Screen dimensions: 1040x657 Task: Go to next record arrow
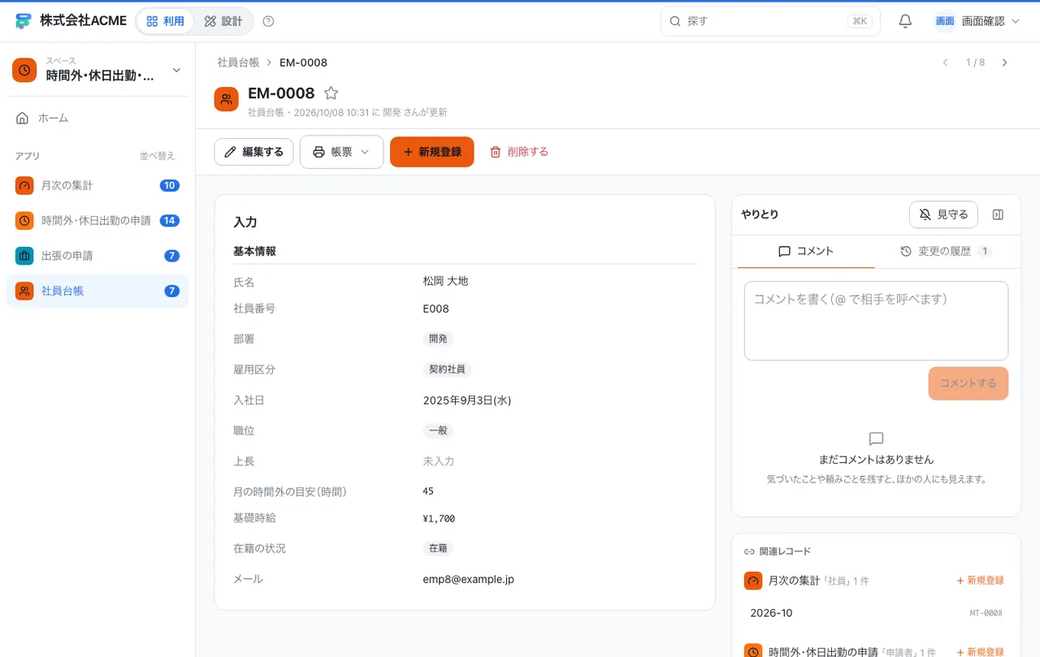[x=1005, y=63]
